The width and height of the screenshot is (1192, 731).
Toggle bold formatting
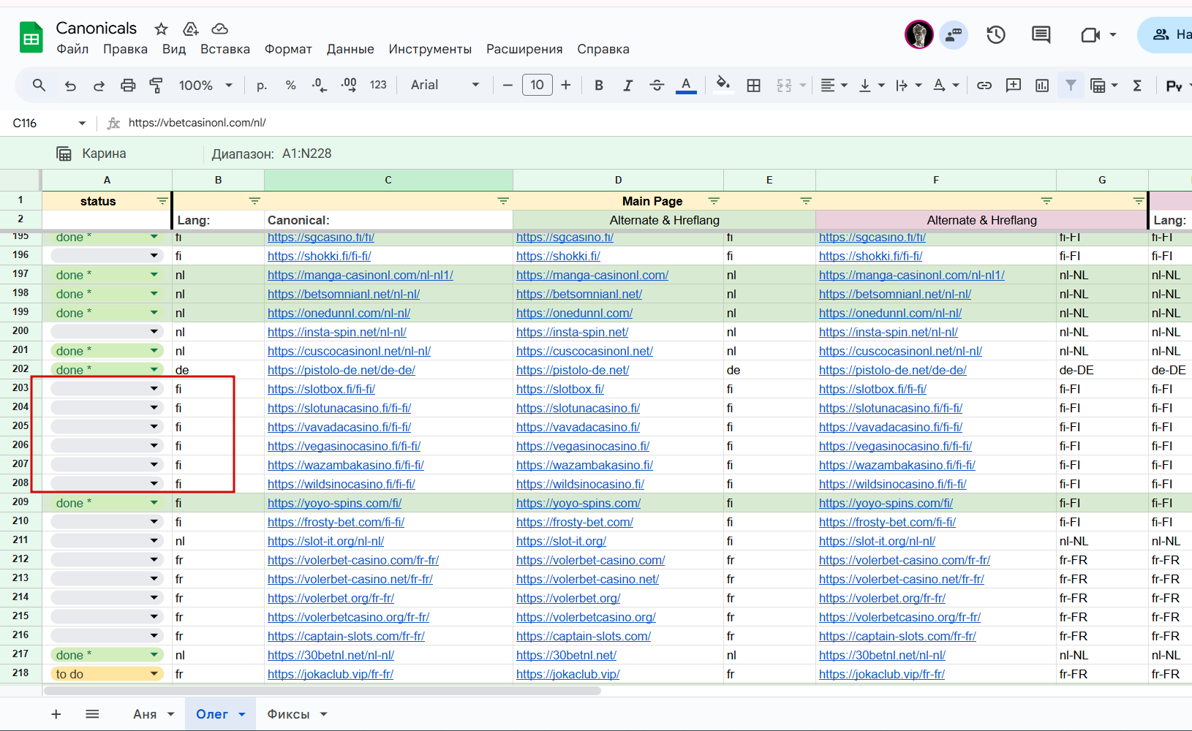(x=599, y=86)
